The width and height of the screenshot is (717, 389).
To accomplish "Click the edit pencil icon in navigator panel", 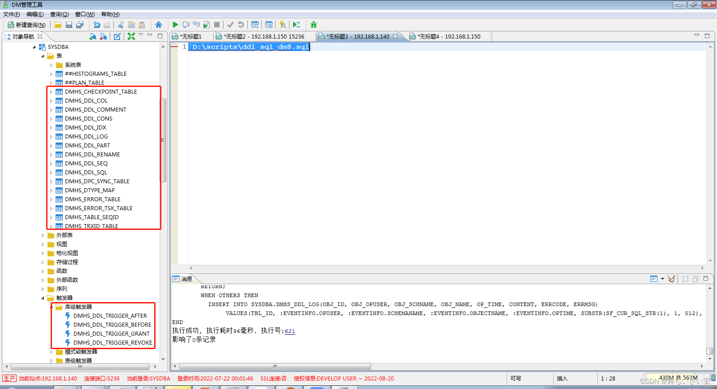I will [x=117, y=36].
